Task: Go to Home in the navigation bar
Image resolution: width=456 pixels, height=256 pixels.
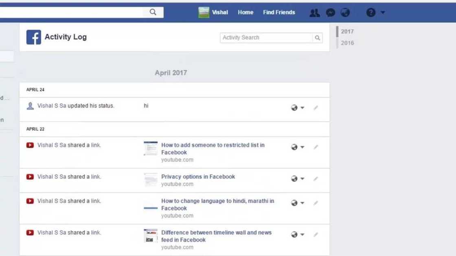Action: [x=245, y=12]
